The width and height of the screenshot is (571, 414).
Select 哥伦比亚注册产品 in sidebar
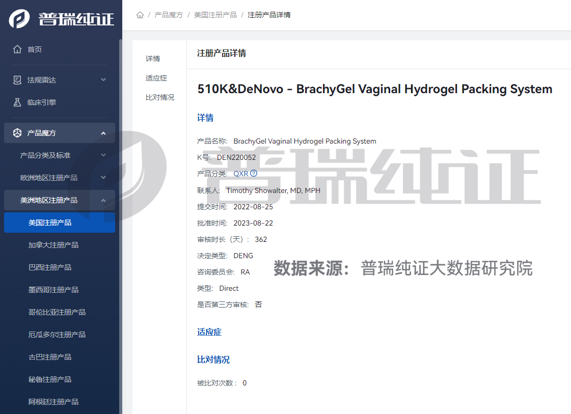(x=60, y=312)
